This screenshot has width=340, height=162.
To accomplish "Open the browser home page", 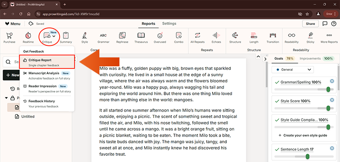I will click(29, 14).
